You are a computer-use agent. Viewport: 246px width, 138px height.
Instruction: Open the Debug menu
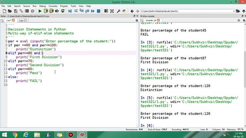pyautogui.click(x=42, y=6)
